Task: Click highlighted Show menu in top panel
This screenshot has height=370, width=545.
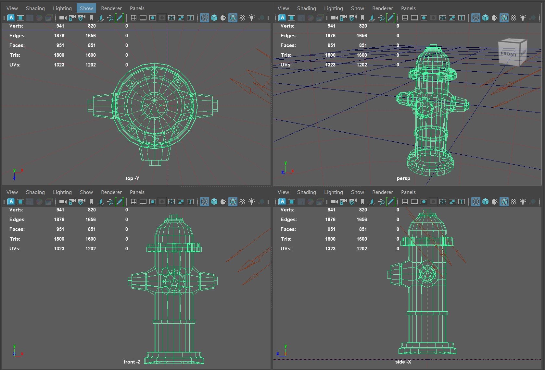Action: pos(86,8)
